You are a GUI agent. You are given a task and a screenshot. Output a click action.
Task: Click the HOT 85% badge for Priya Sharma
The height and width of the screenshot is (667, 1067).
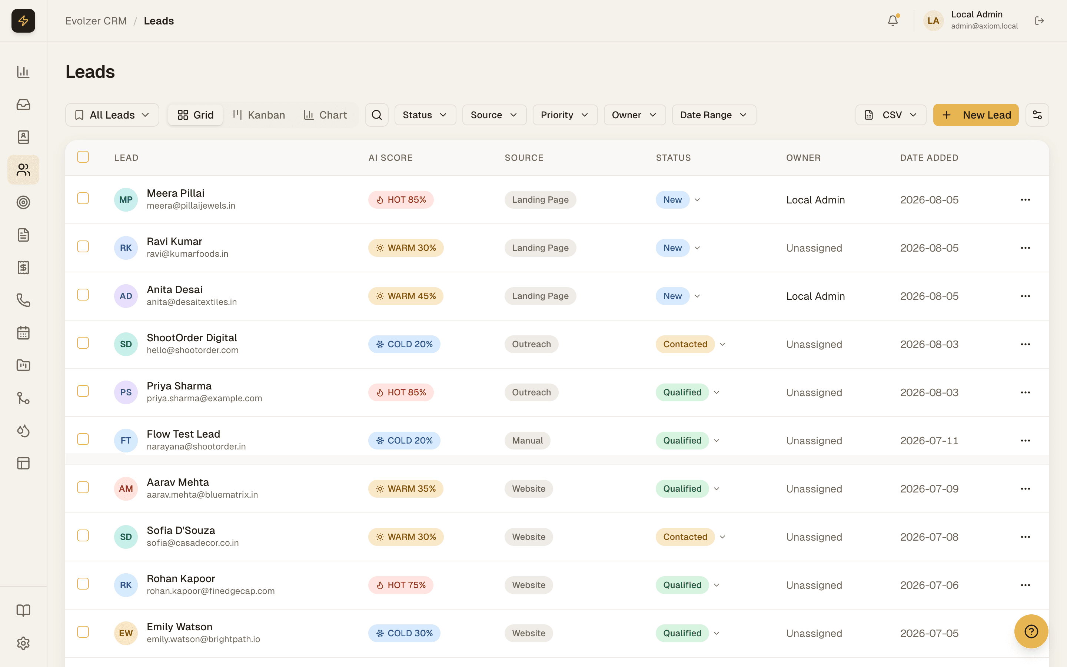[x=401, y=393]
